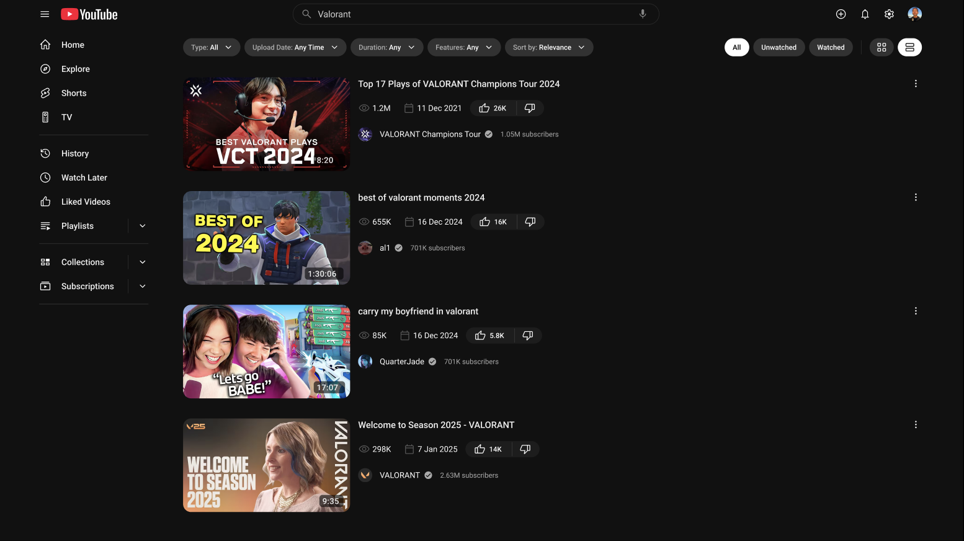Viewport: 964px width, 541px height.
Task: Open options for best of valorant moments
Action: pyautogui.click(x=916, y=197)
